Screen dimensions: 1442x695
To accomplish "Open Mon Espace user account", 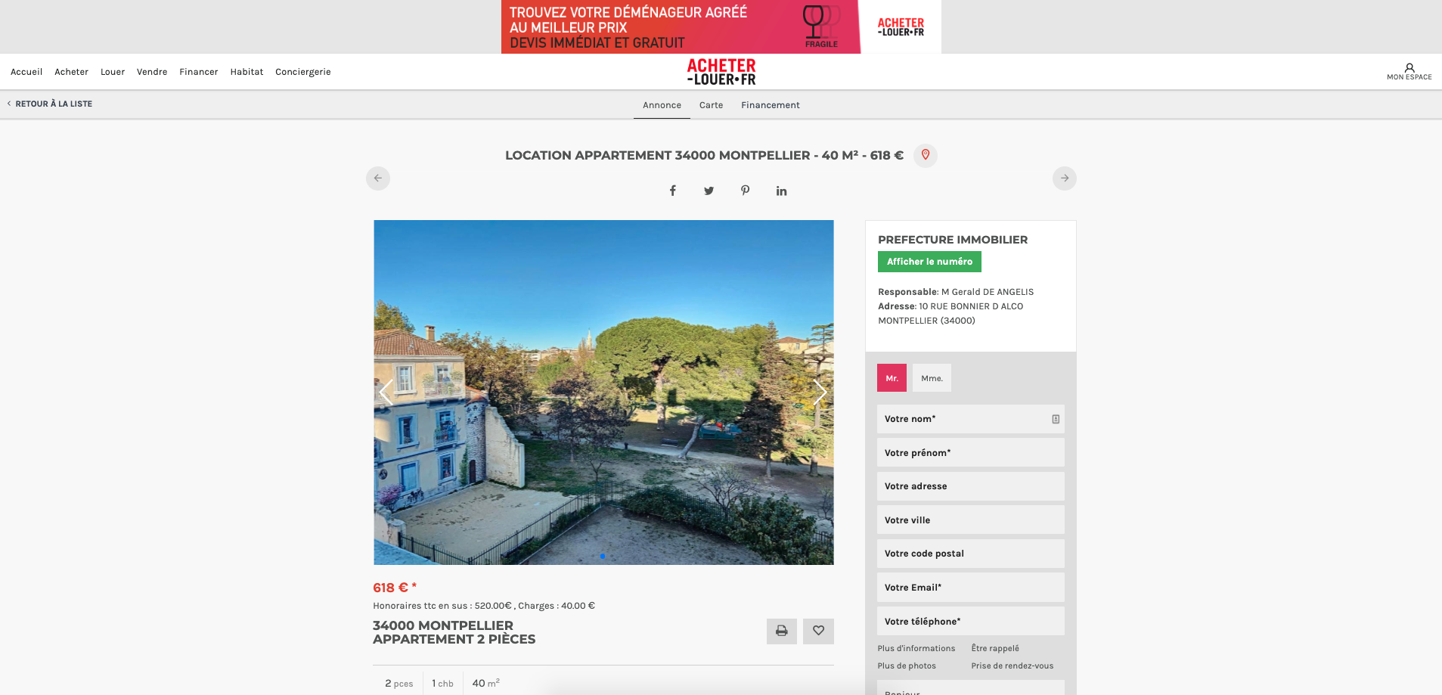I will pyautogui.click(x=1409, y=72).
